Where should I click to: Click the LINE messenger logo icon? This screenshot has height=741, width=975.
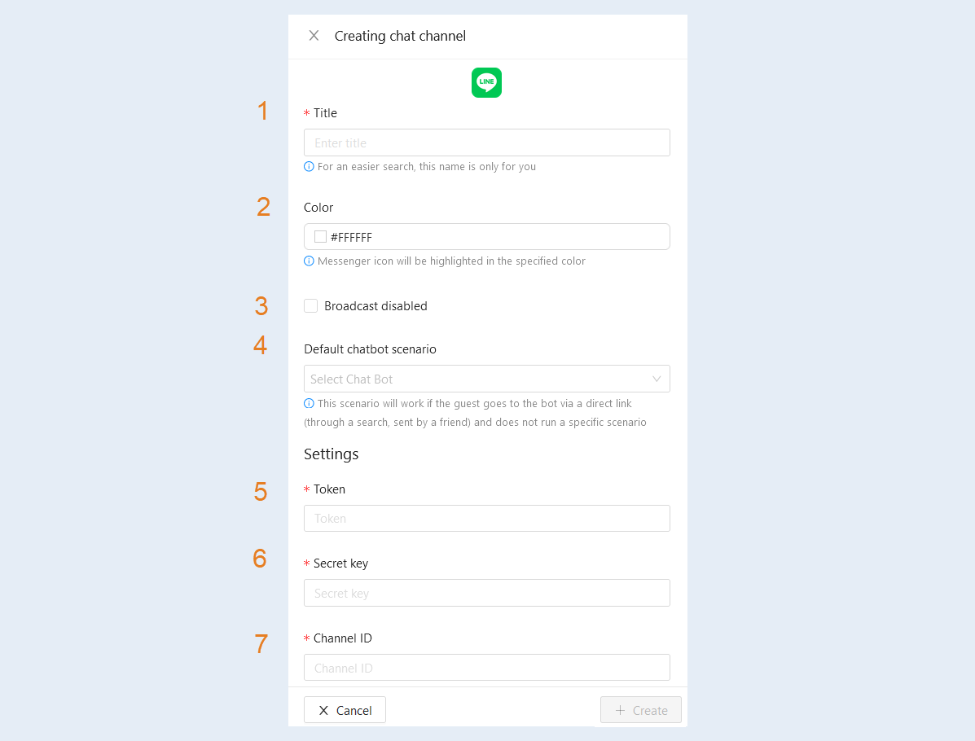tap(486, 83)
